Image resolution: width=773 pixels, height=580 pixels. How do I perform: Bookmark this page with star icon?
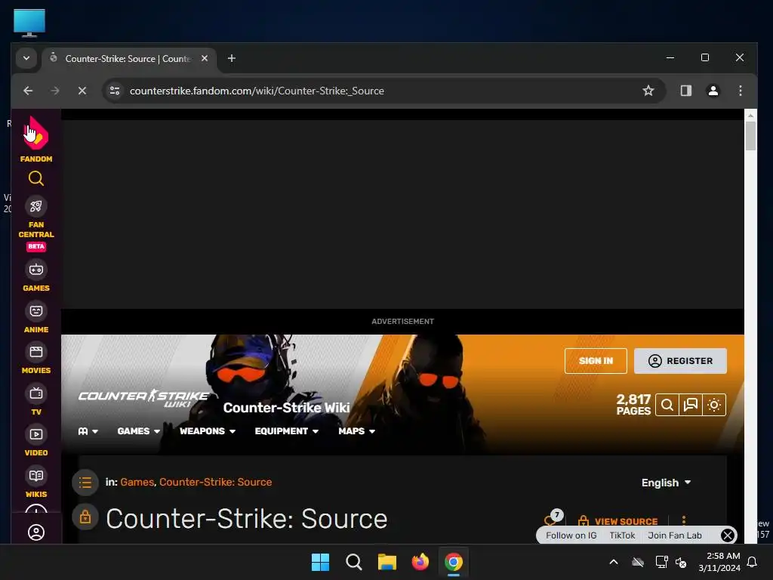point(648,91)
